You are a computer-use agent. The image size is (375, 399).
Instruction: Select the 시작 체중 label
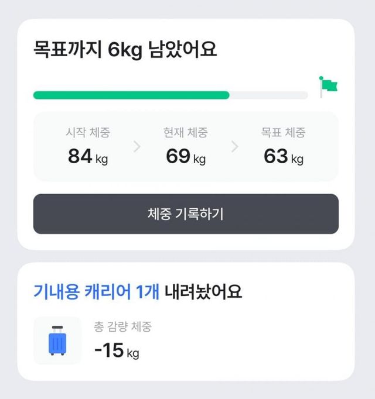88,133
